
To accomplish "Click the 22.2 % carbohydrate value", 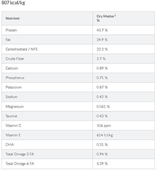I will point(102,49).
